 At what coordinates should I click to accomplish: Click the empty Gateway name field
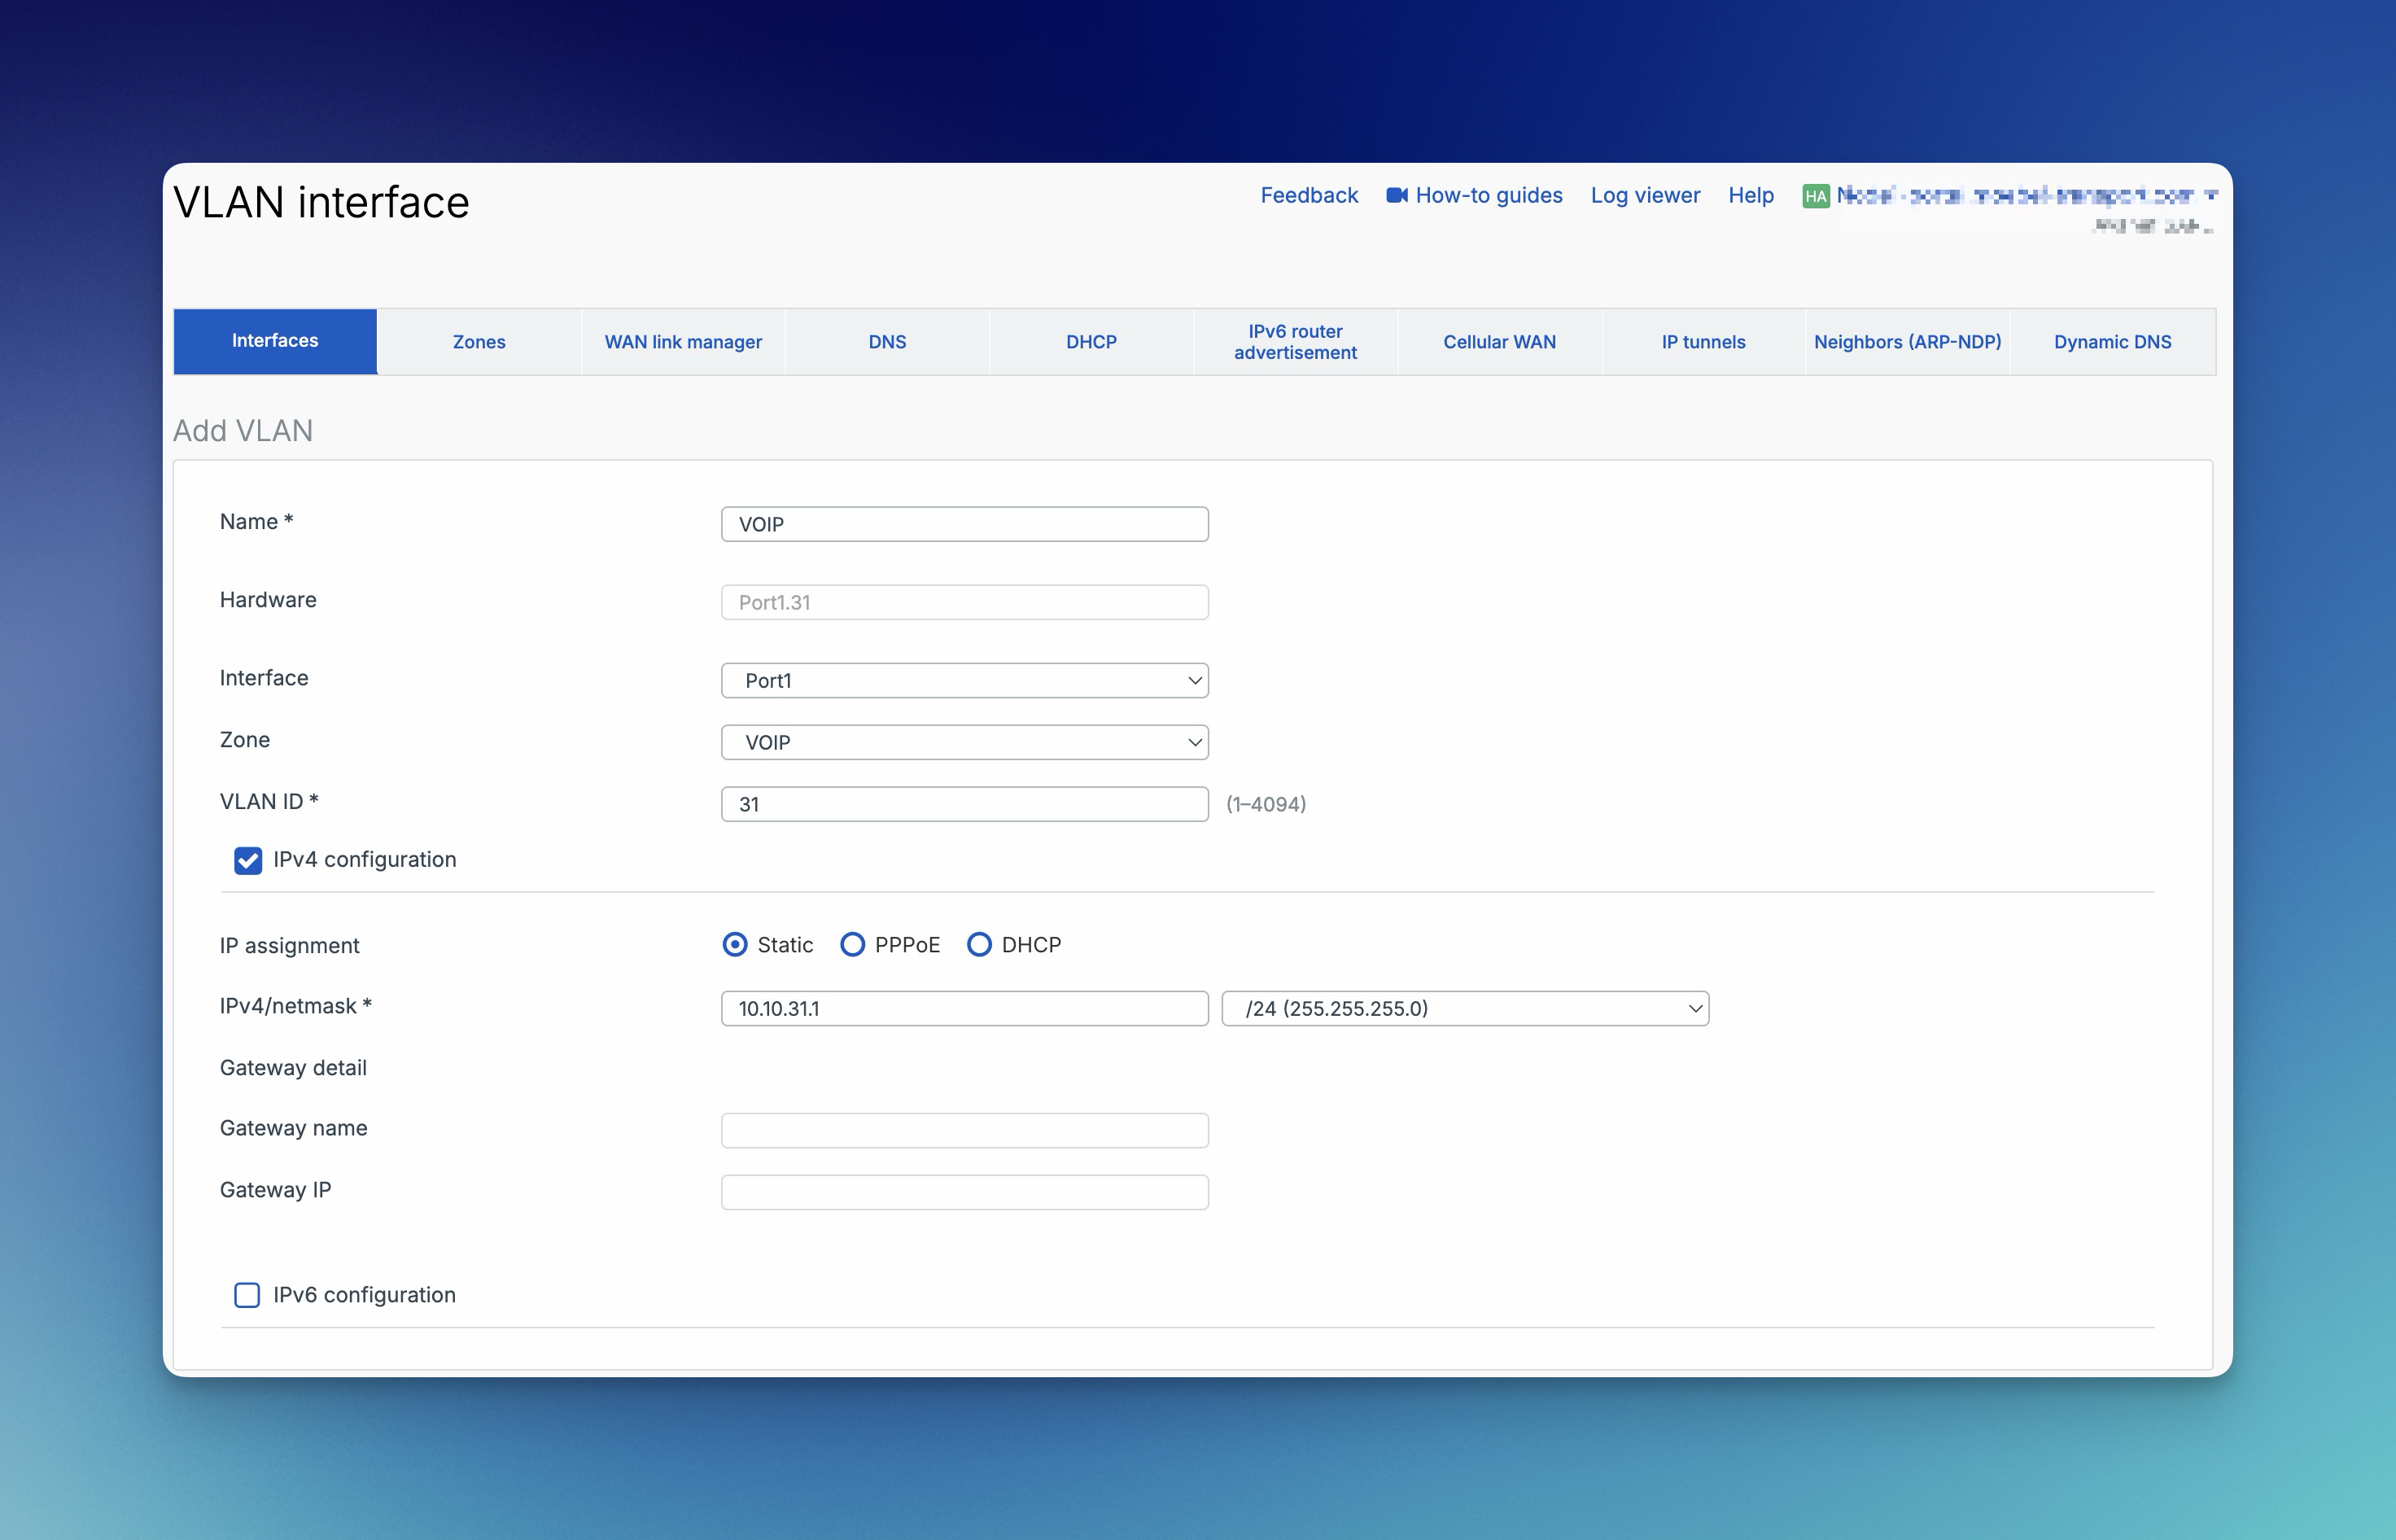pyautogui.click(x=964, y=1131)
